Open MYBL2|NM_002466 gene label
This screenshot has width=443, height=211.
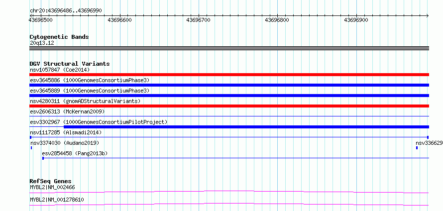pos(52,187)
